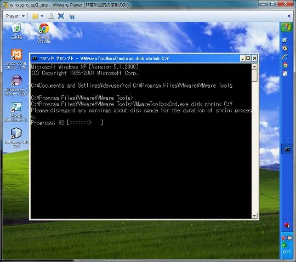Screen dimensions: 296x262
Task: Expand the Player dropdown arrow
Action: 23,16
